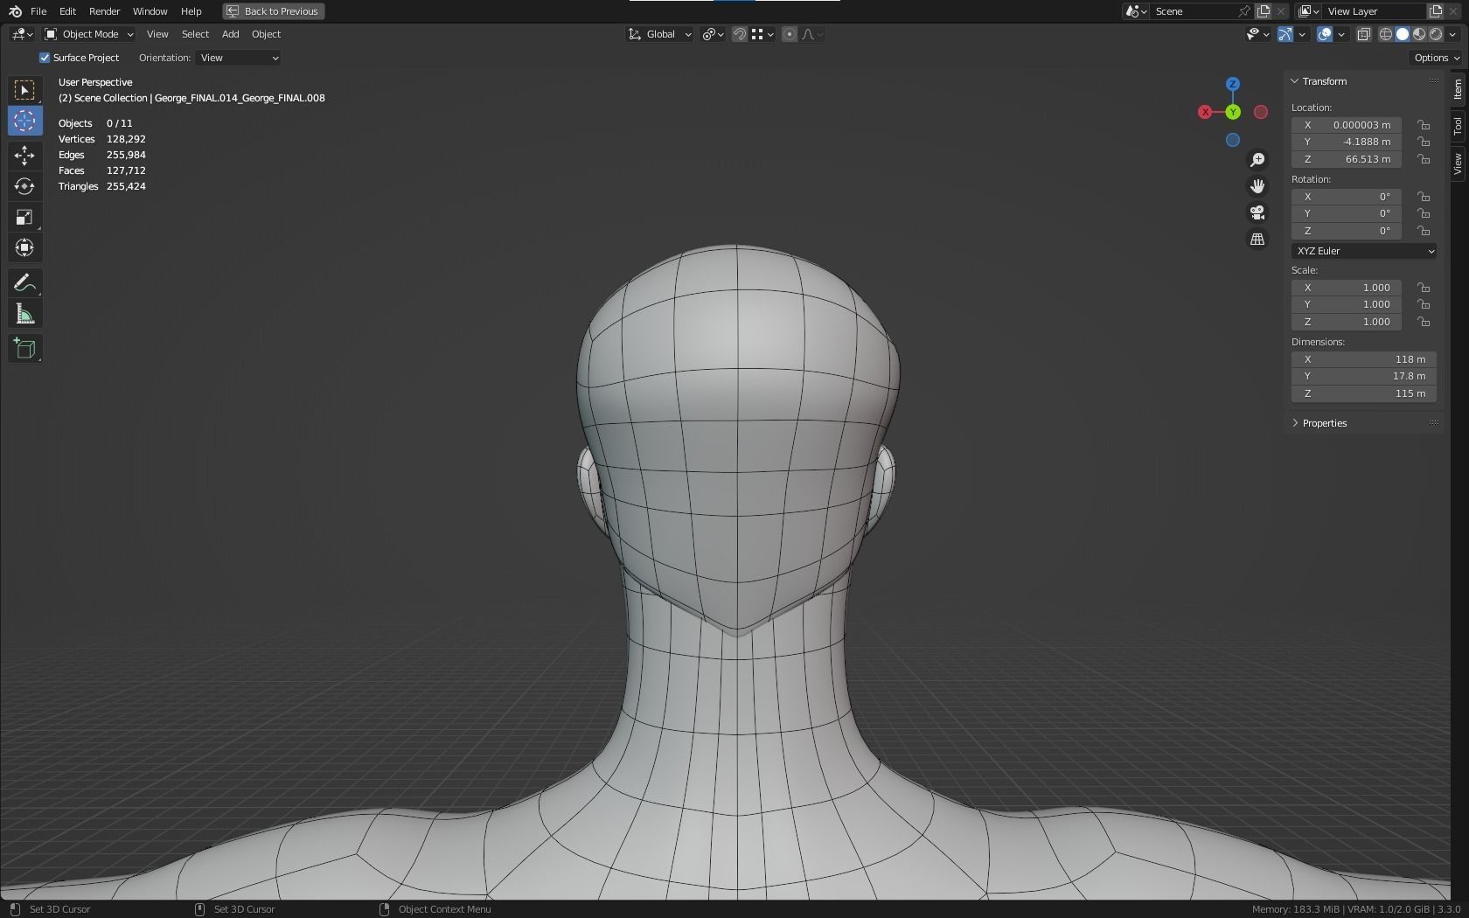Click the green Y axis on the gizmo
Screen dimensions: 1469x918
(1233, 112)
